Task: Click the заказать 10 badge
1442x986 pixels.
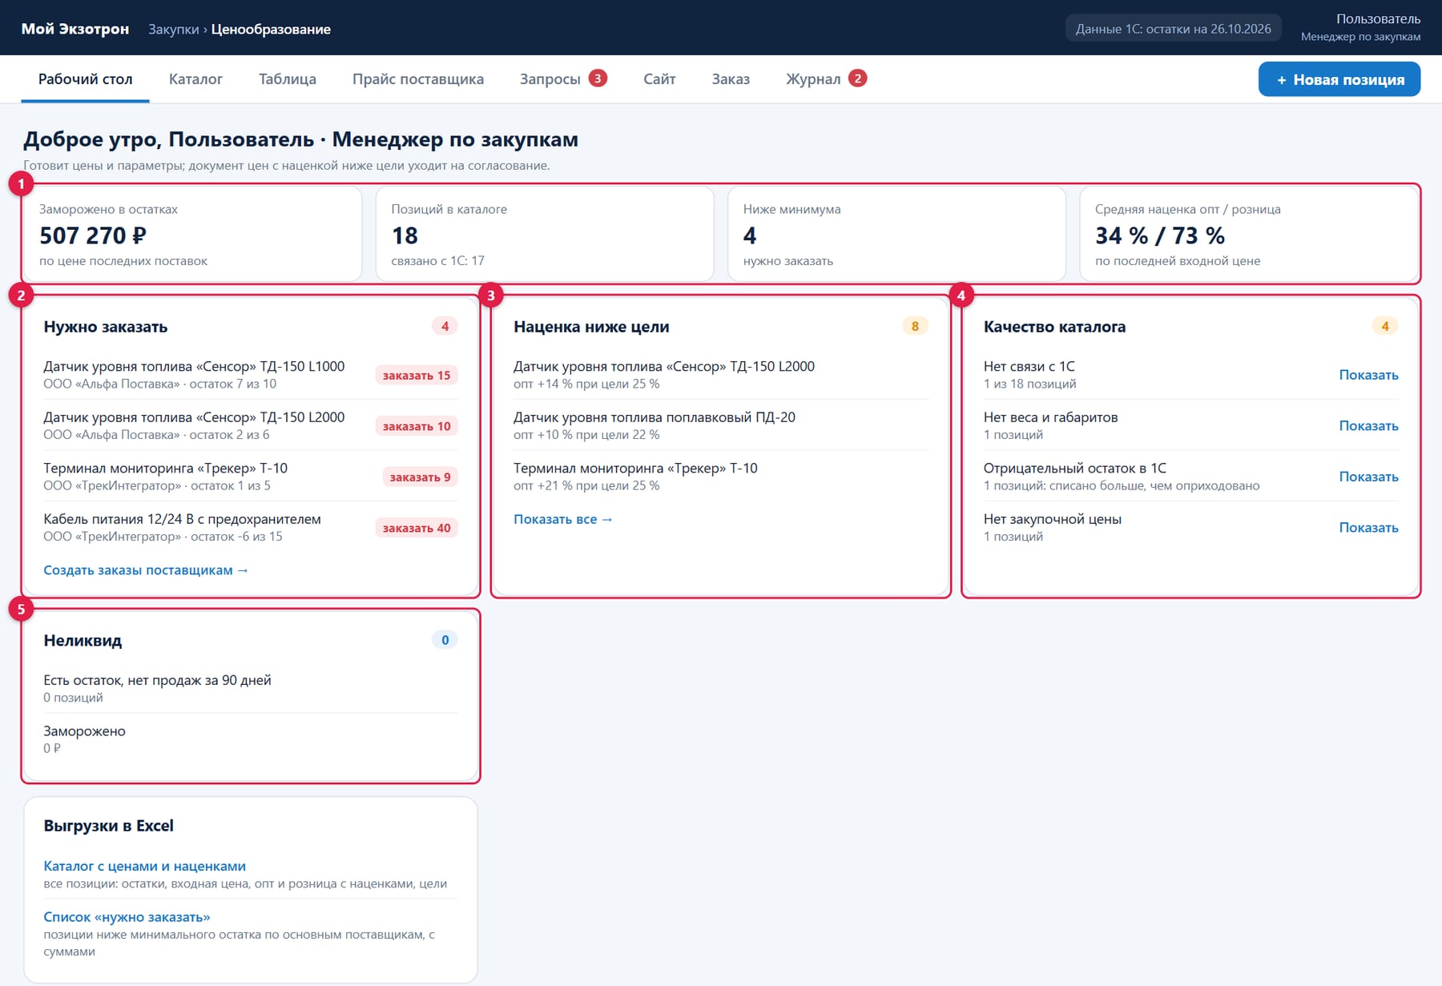Action: [417, 426]
